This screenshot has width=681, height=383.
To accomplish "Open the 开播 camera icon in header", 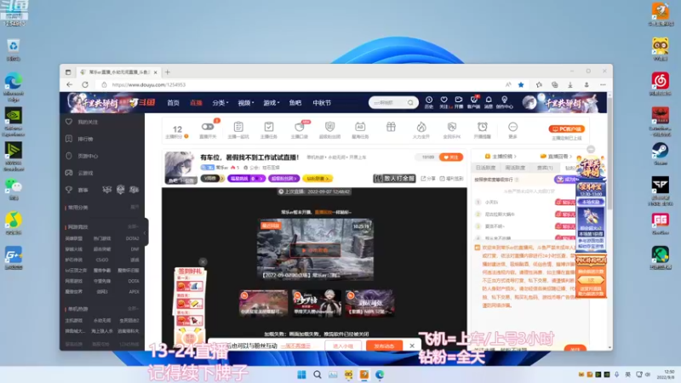I will [x=459, y=100].
